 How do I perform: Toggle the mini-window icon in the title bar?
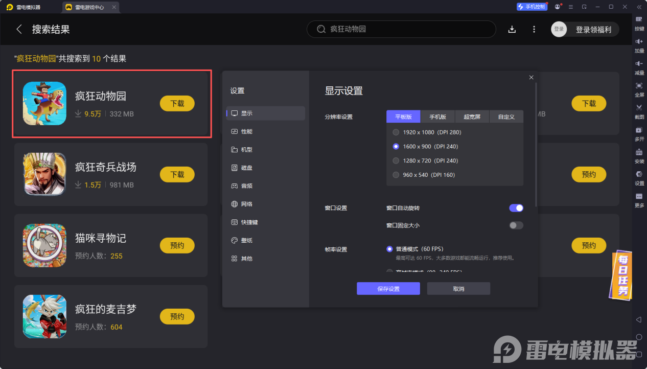pyautogui.click(x=584, y=7)
